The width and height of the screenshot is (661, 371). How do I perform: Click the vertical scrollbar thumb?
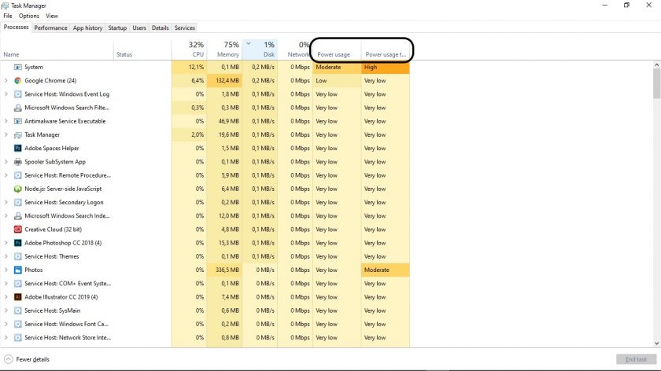(657, 83)
